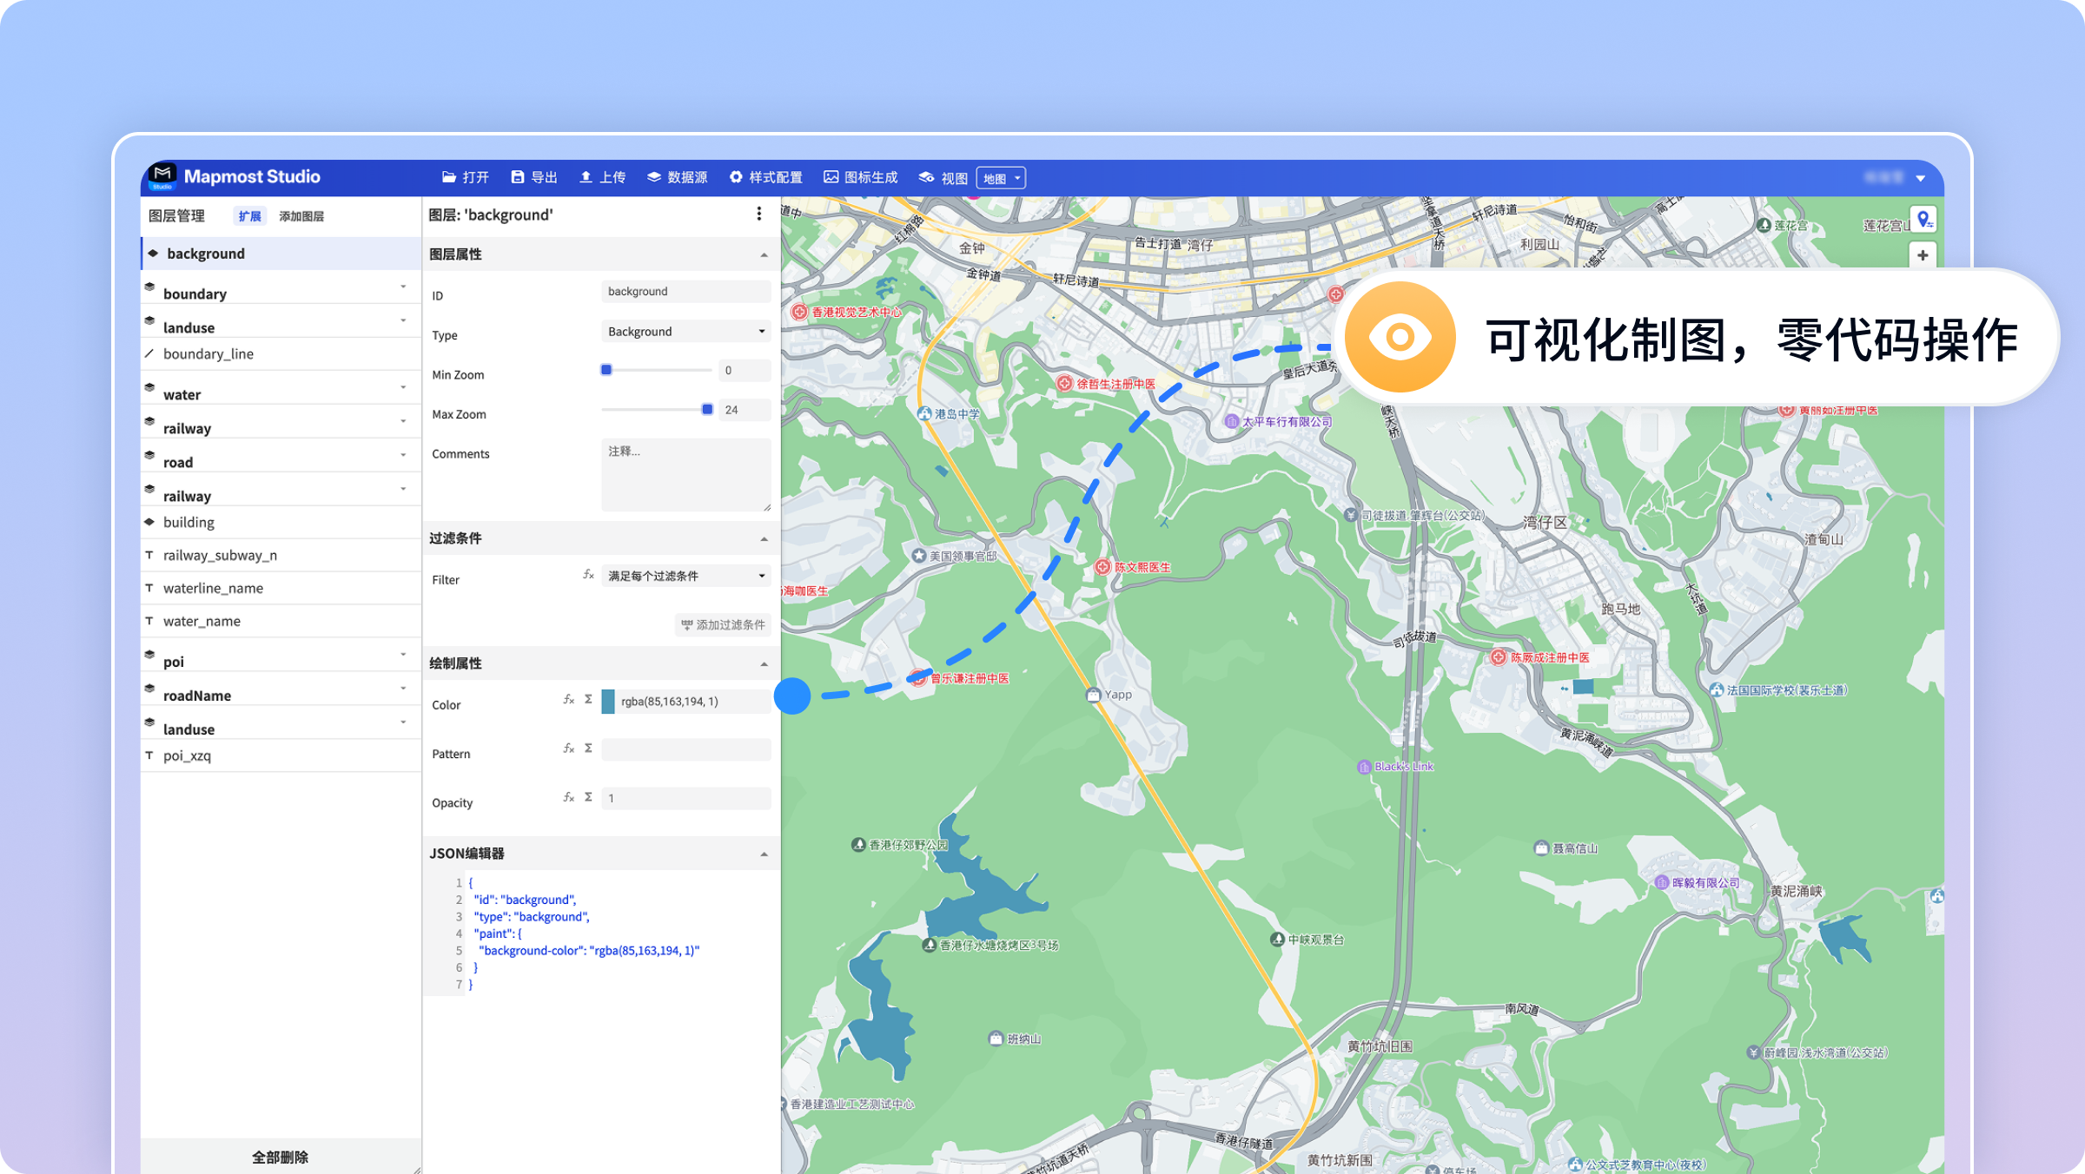This screenshot has width=2085, height=1174.
Task: Click the location search icon on map
Action: pyautogui.click(x=1923, y=220)
